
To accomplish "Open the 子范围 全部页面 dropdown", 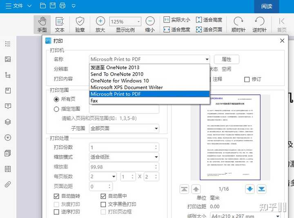I will point(124,129).
